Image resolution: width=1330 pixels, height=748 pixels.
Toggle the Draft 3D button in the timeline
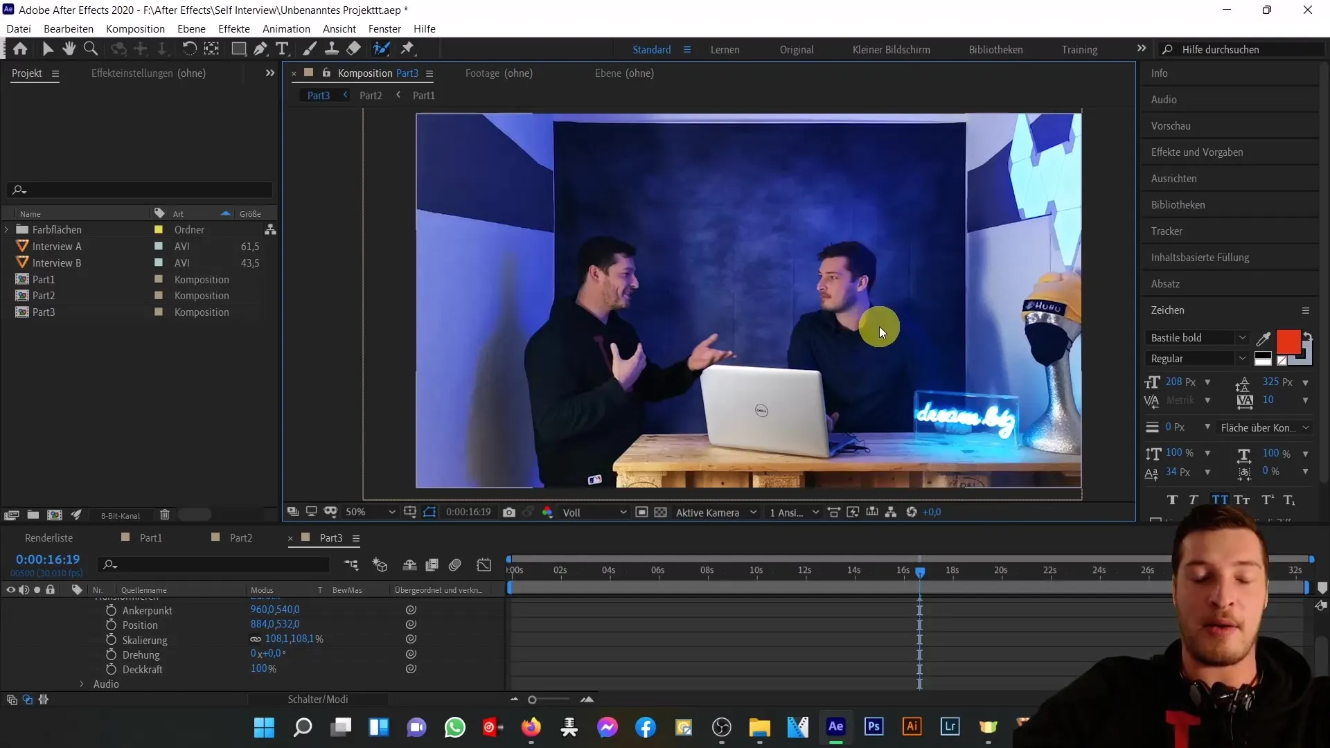pos(380,565)
